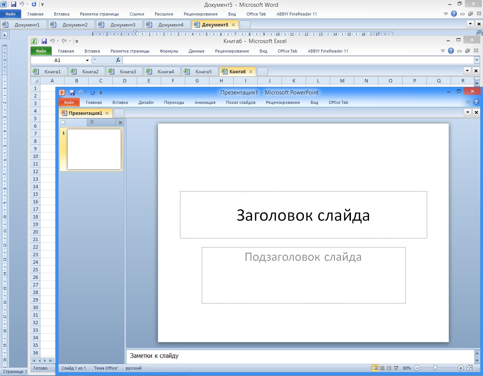Open Excel tab list dropdown arrow
The image size is (483, 376).
[x=467, y=71]
